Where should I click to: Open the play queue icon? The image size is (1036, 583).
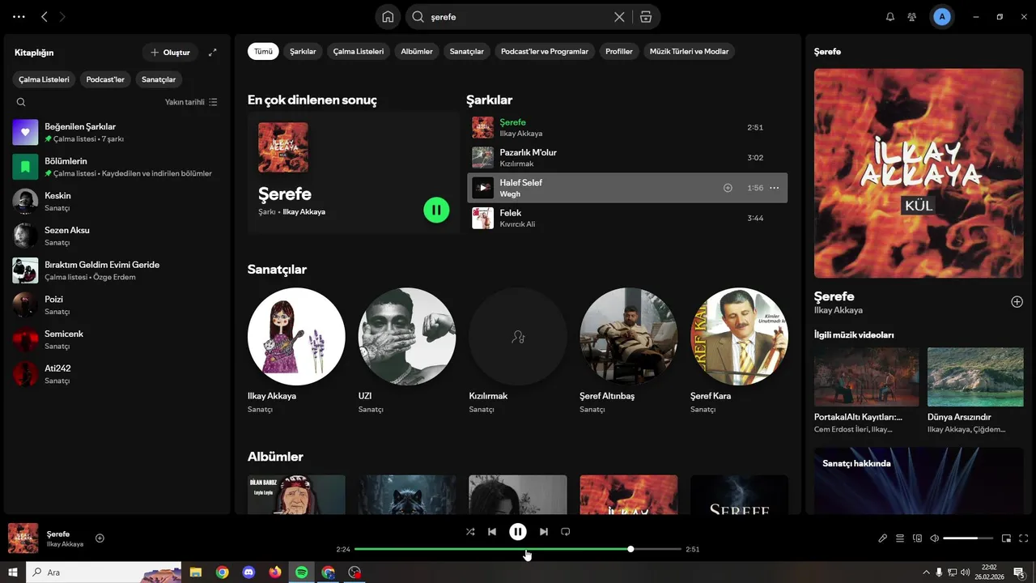900,538
